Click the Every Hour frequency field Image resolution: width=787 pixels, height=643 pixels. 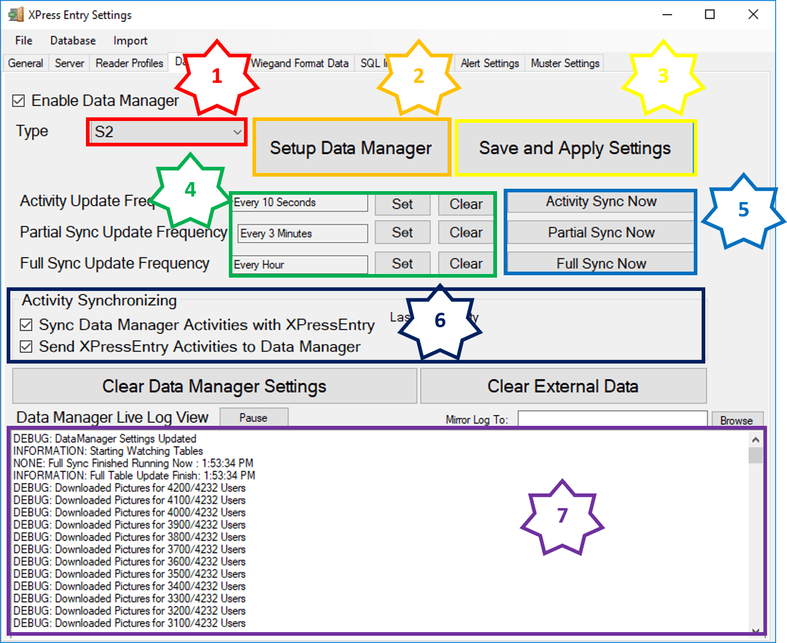tap(300, 264)
